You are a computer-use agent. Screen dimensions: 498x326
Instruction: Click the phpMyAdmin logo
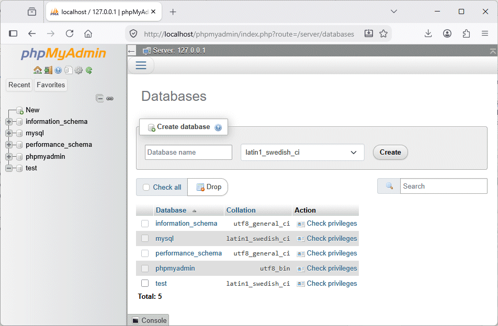click(63, 53)
